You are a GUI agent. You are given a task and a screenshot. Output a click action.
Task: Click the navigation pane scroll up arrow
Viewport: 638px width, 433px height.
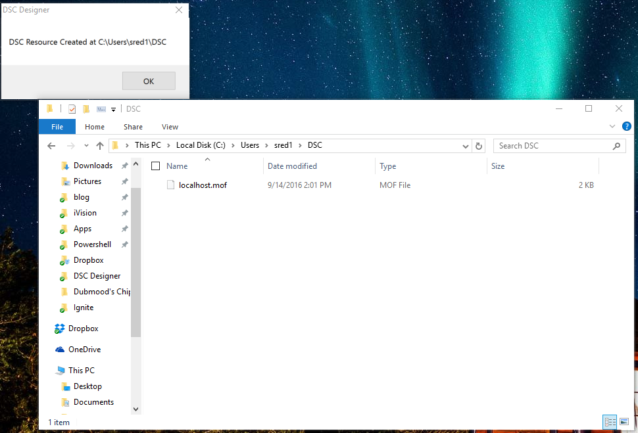(x=136, y=164)
